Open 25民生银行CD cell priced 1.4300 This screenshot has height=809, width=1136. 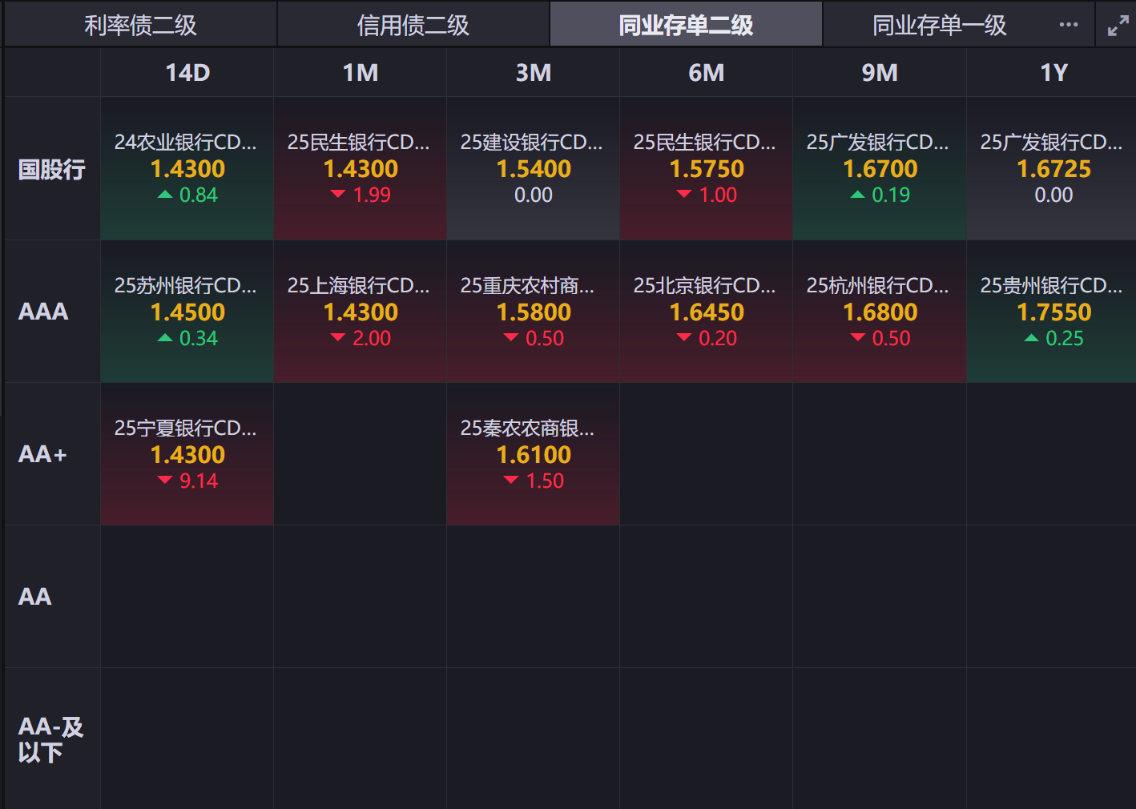click(361, 169)
